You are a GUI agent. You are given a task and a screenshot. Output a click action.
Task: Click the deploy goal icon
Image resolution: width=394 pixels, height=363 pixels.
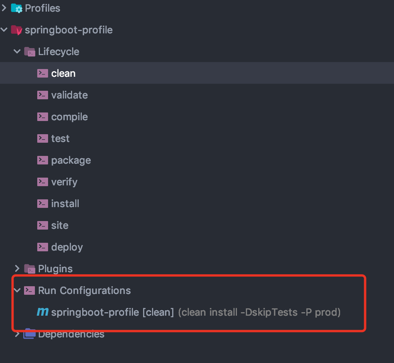[x=43, y=247]
